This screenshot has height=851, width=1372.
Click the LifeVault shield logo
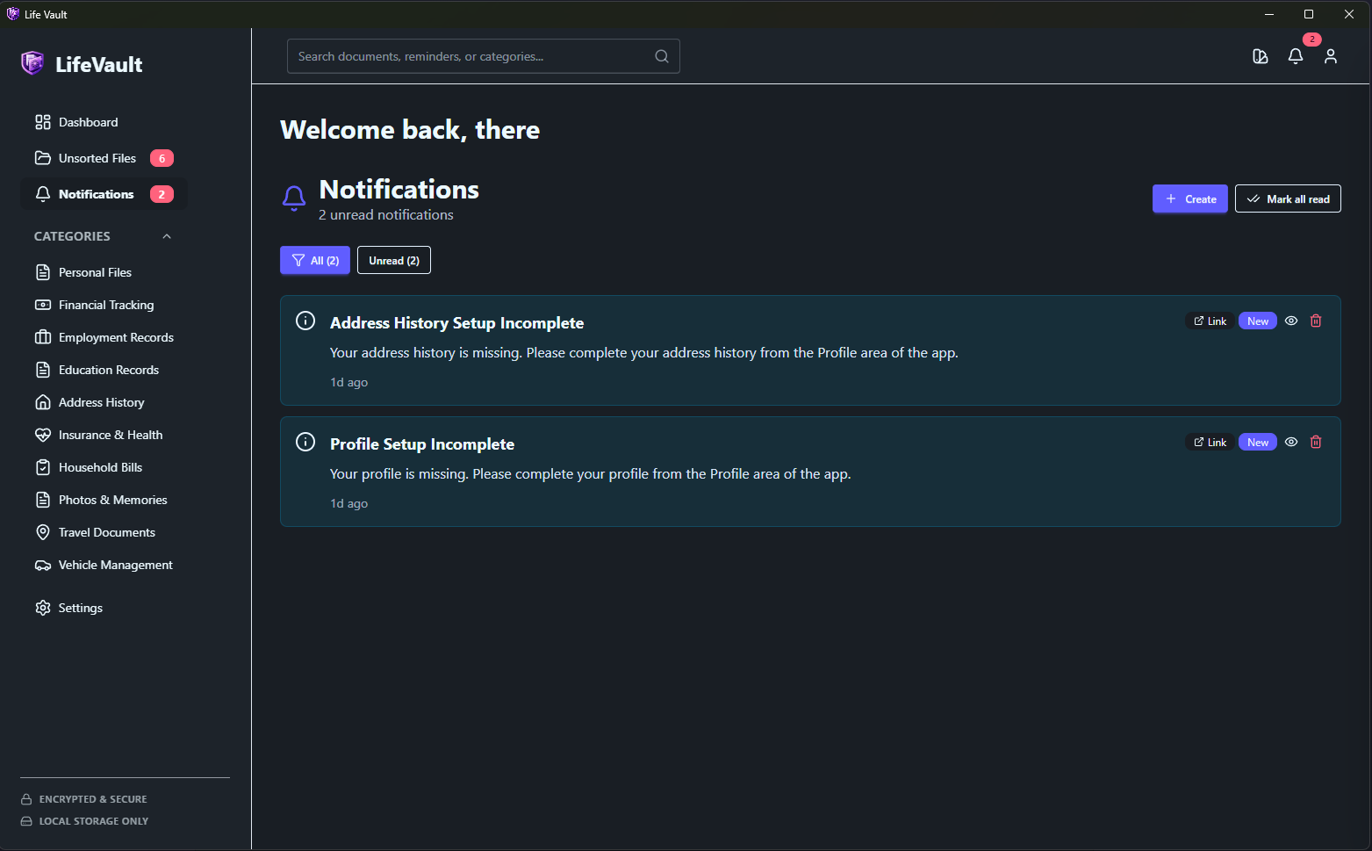[32, 62]
